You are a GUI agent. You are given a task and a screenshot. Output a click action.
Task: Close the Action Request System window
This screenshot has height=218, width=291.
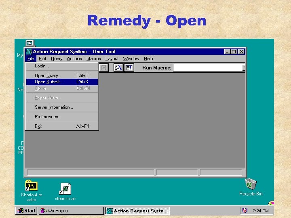pyautogui.click(x=241, y=52)
